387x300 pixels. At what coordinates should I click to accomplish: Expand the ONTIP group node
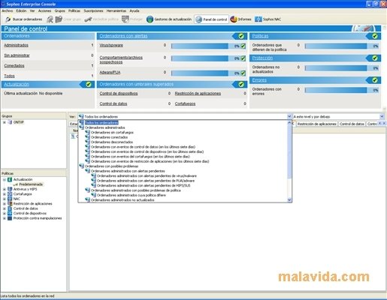pos(5,122)
